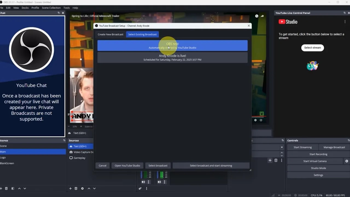350x197 pixels.
Task: Open the Desktop Audio three-dot options menu
Action: click(x=149, y=182)
